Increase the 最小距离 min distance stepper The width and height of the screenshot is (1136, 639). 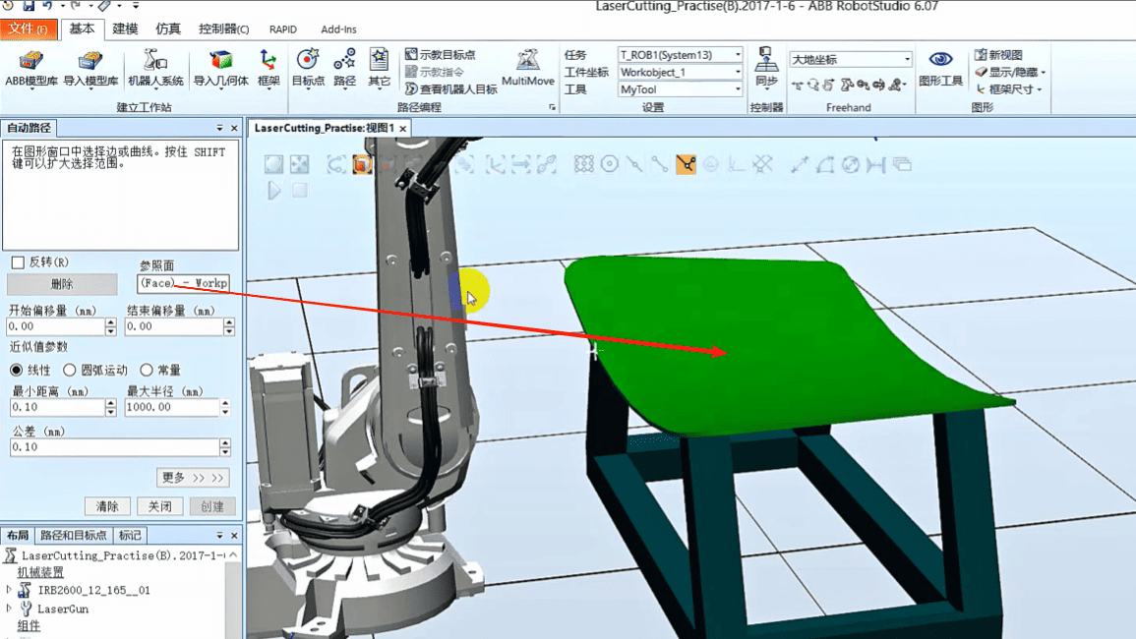tap(111, 403)
